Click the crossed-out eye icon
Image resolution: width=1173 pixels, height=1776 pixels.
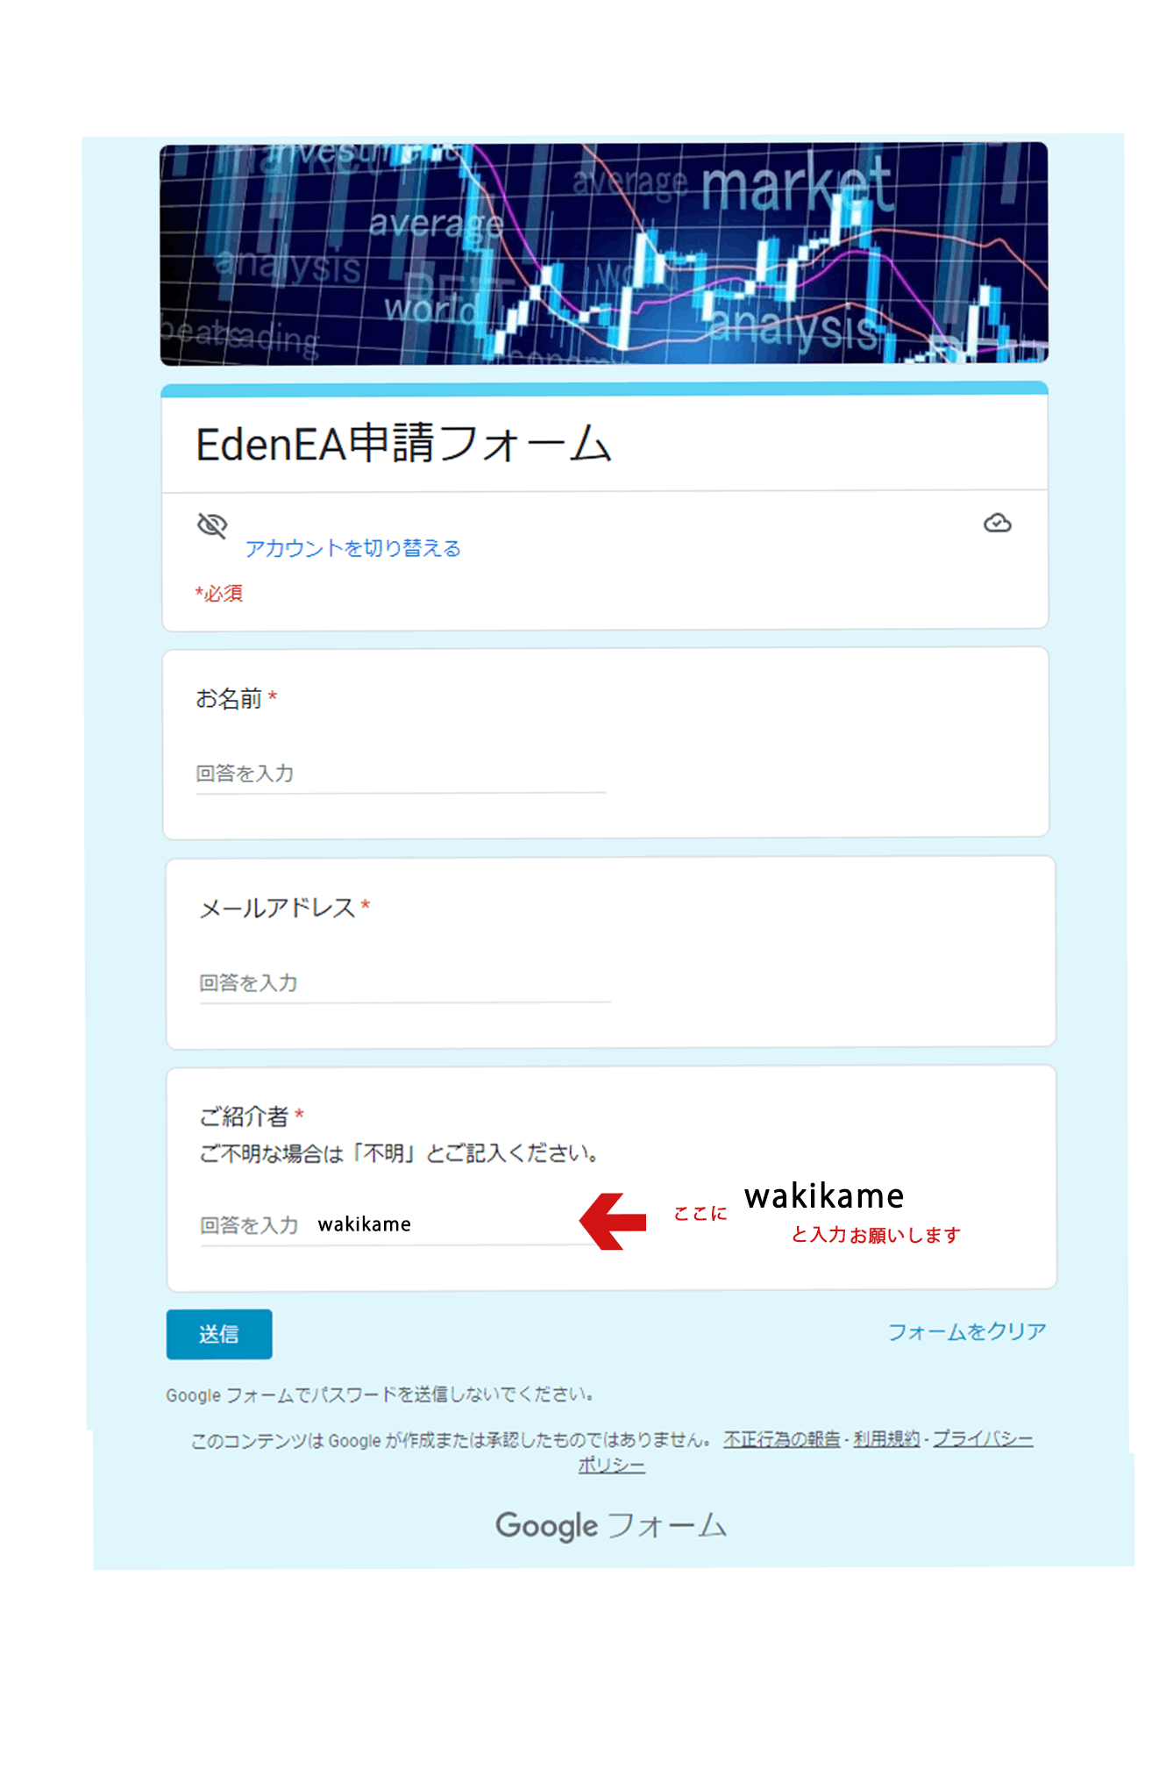click(x=212, y=524)
